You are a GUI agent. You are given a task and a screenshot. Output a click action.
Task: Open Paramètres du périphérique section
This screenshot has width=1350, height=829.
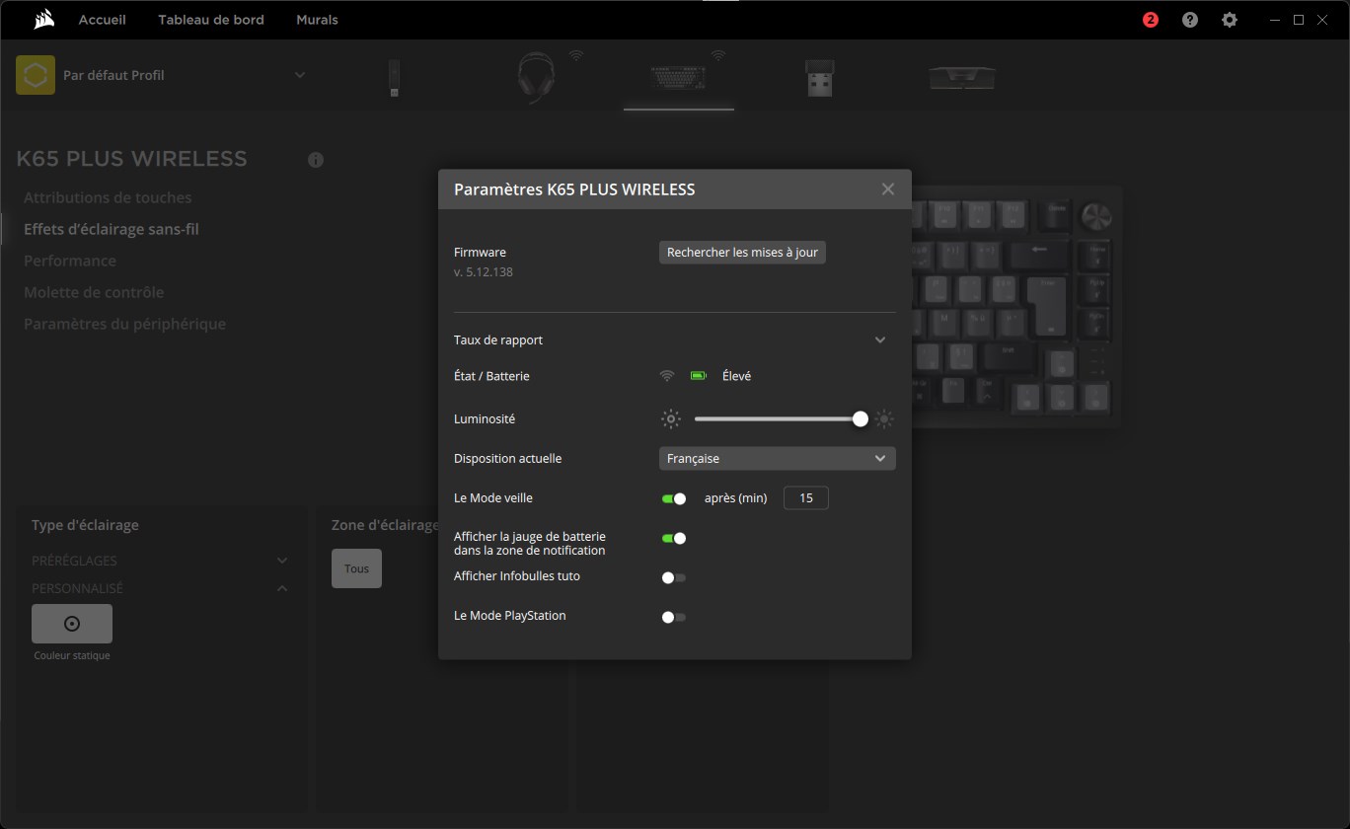[124, 324]
